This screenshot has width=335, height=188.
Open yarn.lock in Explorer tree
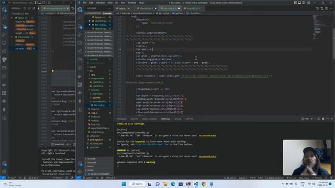(99, 147)
